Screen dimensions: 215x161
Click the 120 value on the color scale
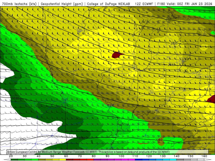(x=149, y=156)
